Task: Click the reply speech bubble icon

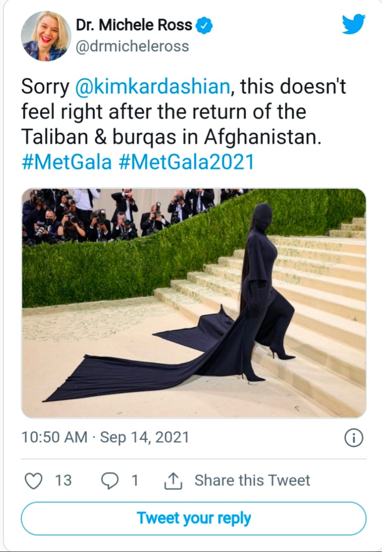Action: (x=110, y=480)
